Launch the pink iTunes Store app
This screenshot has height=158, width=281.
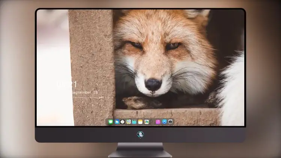click(x=158, y=122)
